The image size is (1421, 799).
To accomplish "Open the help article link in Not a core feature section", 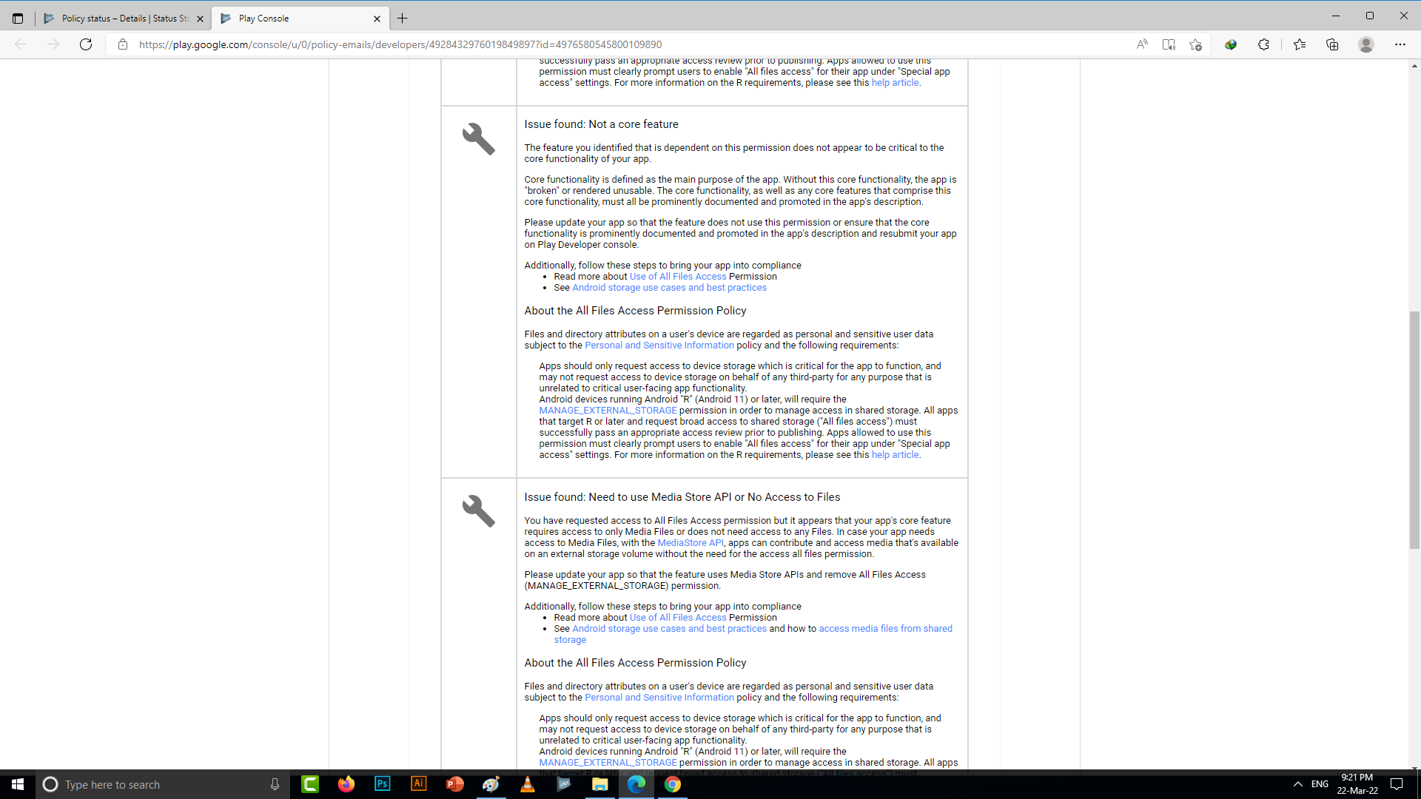I will 895,455.
